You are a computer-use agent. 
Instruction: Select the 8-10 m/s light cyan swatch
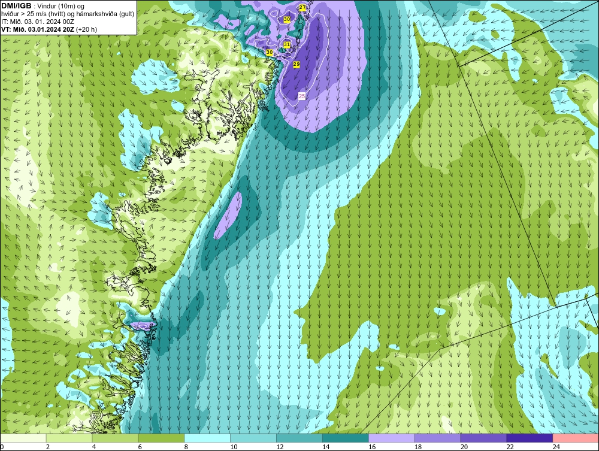coord(207,438)
